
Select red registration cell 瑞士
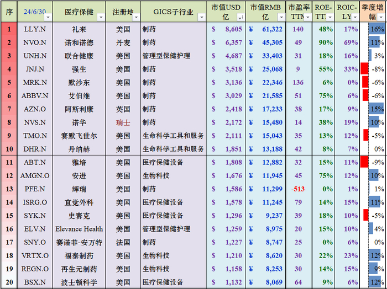tap(123, 122)
